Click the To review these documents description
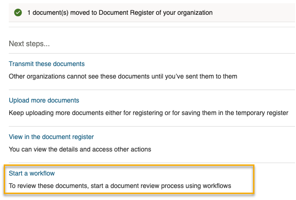 point(120,186)
